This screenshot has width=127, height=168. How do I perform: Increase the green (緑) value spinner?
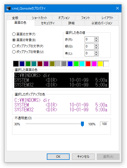point(96,45)
